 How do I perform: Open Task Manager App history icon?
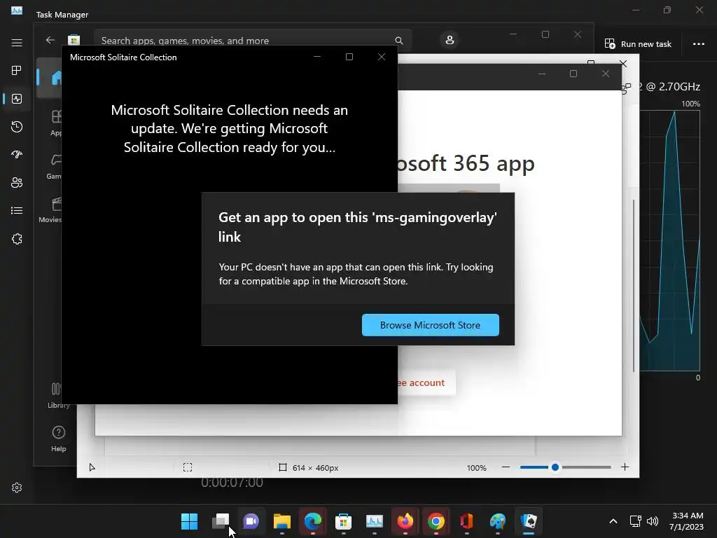click(17, 127)
